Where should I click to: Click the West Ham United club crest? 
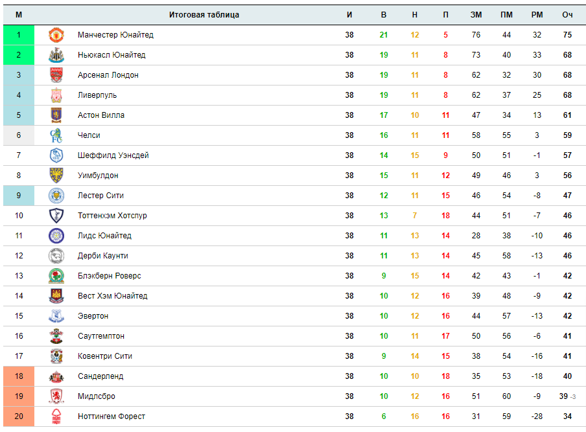coord(56,296)
